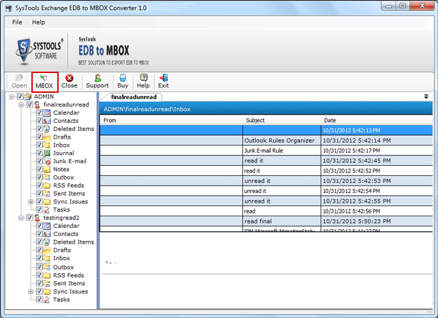Collapse the finalreadunread mailbox node
Image resolution: width=438 pixels, height=318 pixels.
pos(21,105)
